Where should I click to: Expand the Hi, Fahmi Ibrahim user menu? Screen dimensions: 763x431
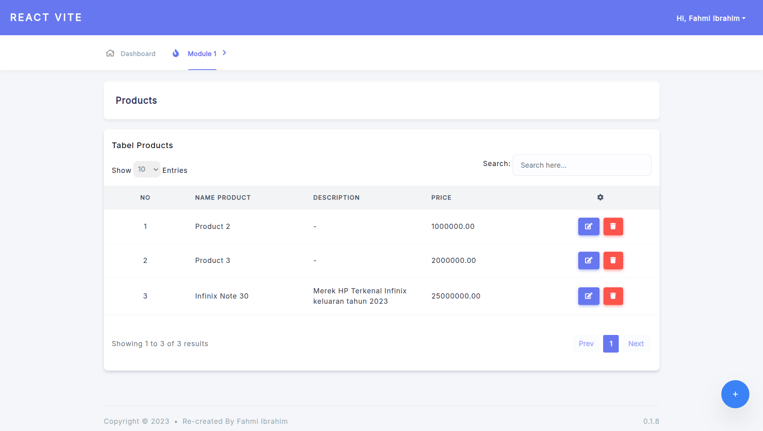pos(711,18)
